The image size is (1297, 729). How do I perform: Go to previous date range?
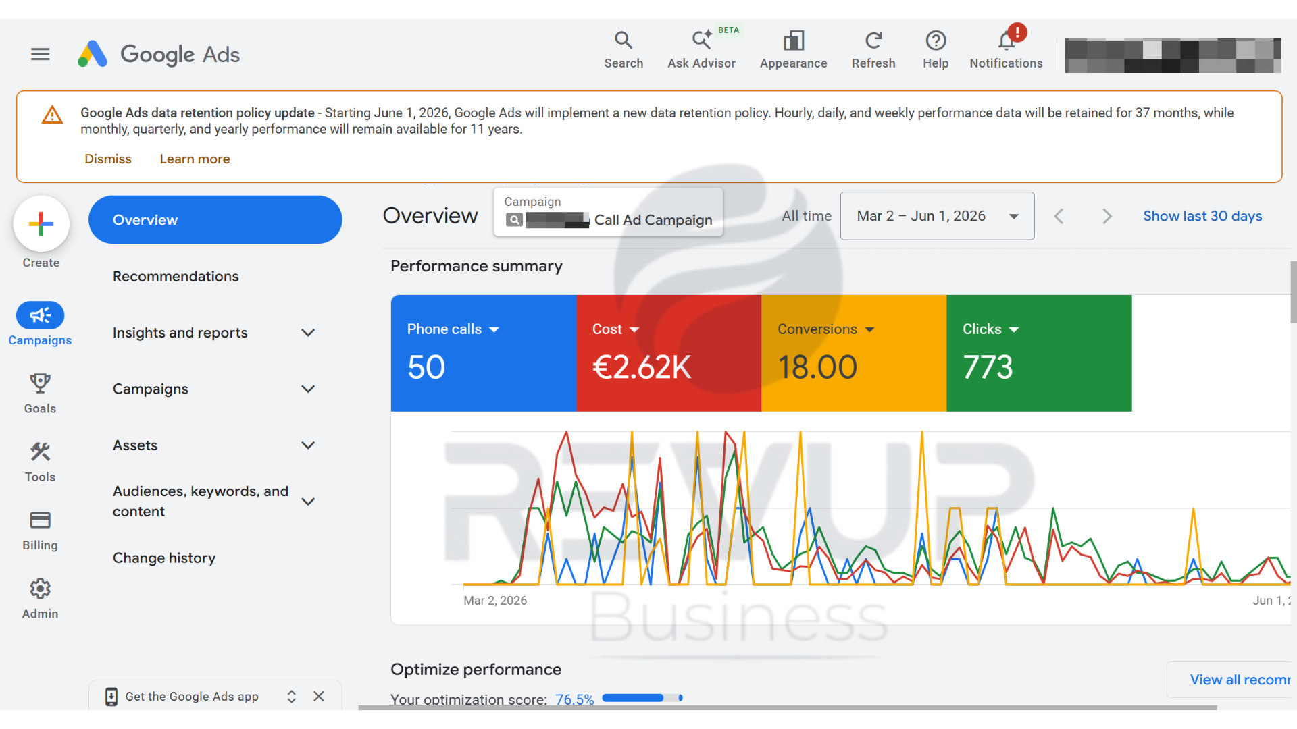tap(1059, 216)
